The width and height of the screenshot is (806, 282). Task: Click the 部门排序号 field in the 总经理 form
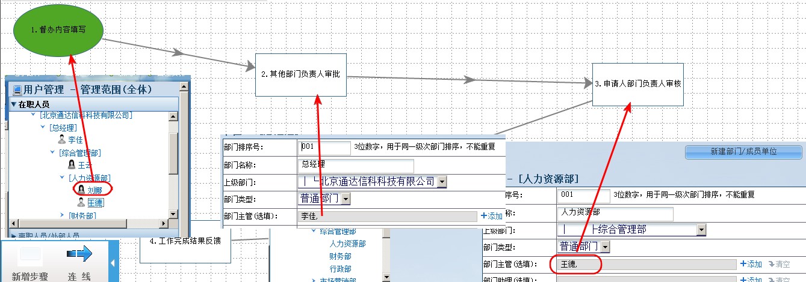tap(324, 148)
